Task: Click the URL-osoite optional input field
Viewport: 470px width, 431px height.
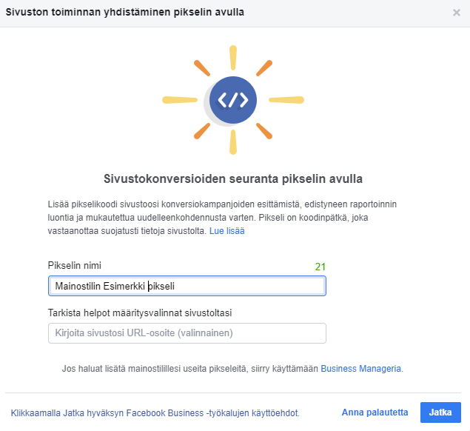Action: (187, 333)
